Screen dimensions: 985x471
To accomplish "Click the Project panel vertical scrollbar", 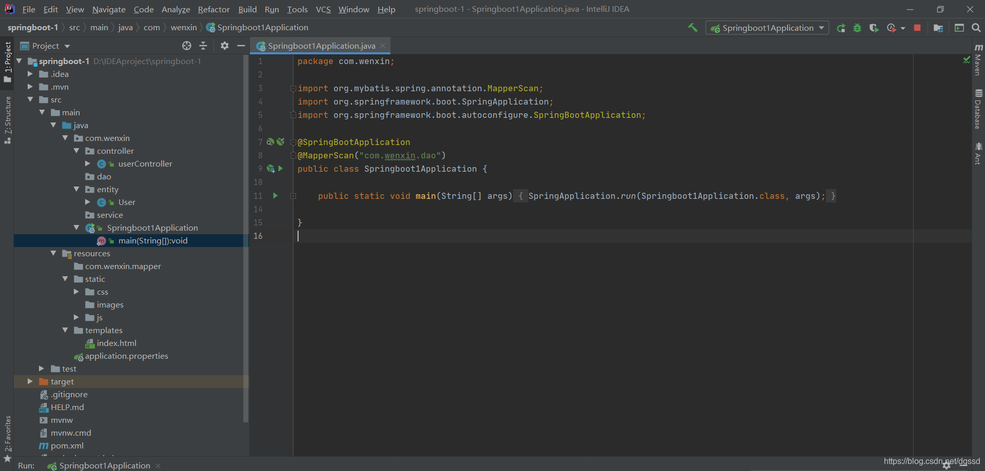I will [x=246, y=238].
